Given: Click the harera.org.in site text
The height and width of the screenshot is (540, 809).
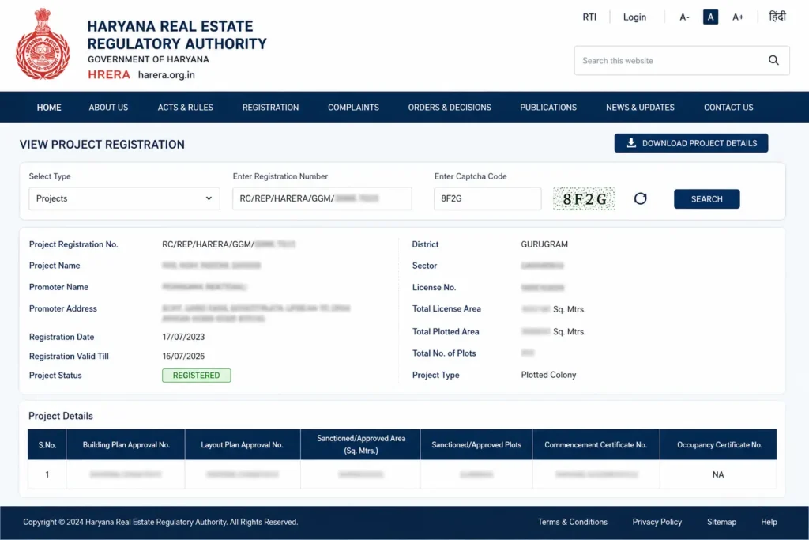Looking at the screenshot, I should pos(166,75).
